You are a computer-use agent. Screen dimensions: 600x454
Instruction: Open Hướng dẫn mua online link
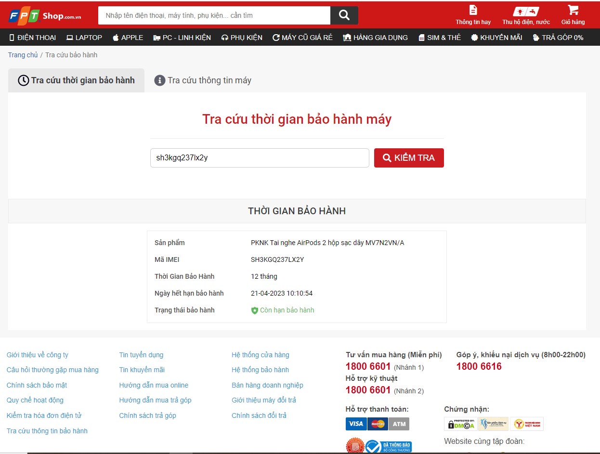point(154,385)
